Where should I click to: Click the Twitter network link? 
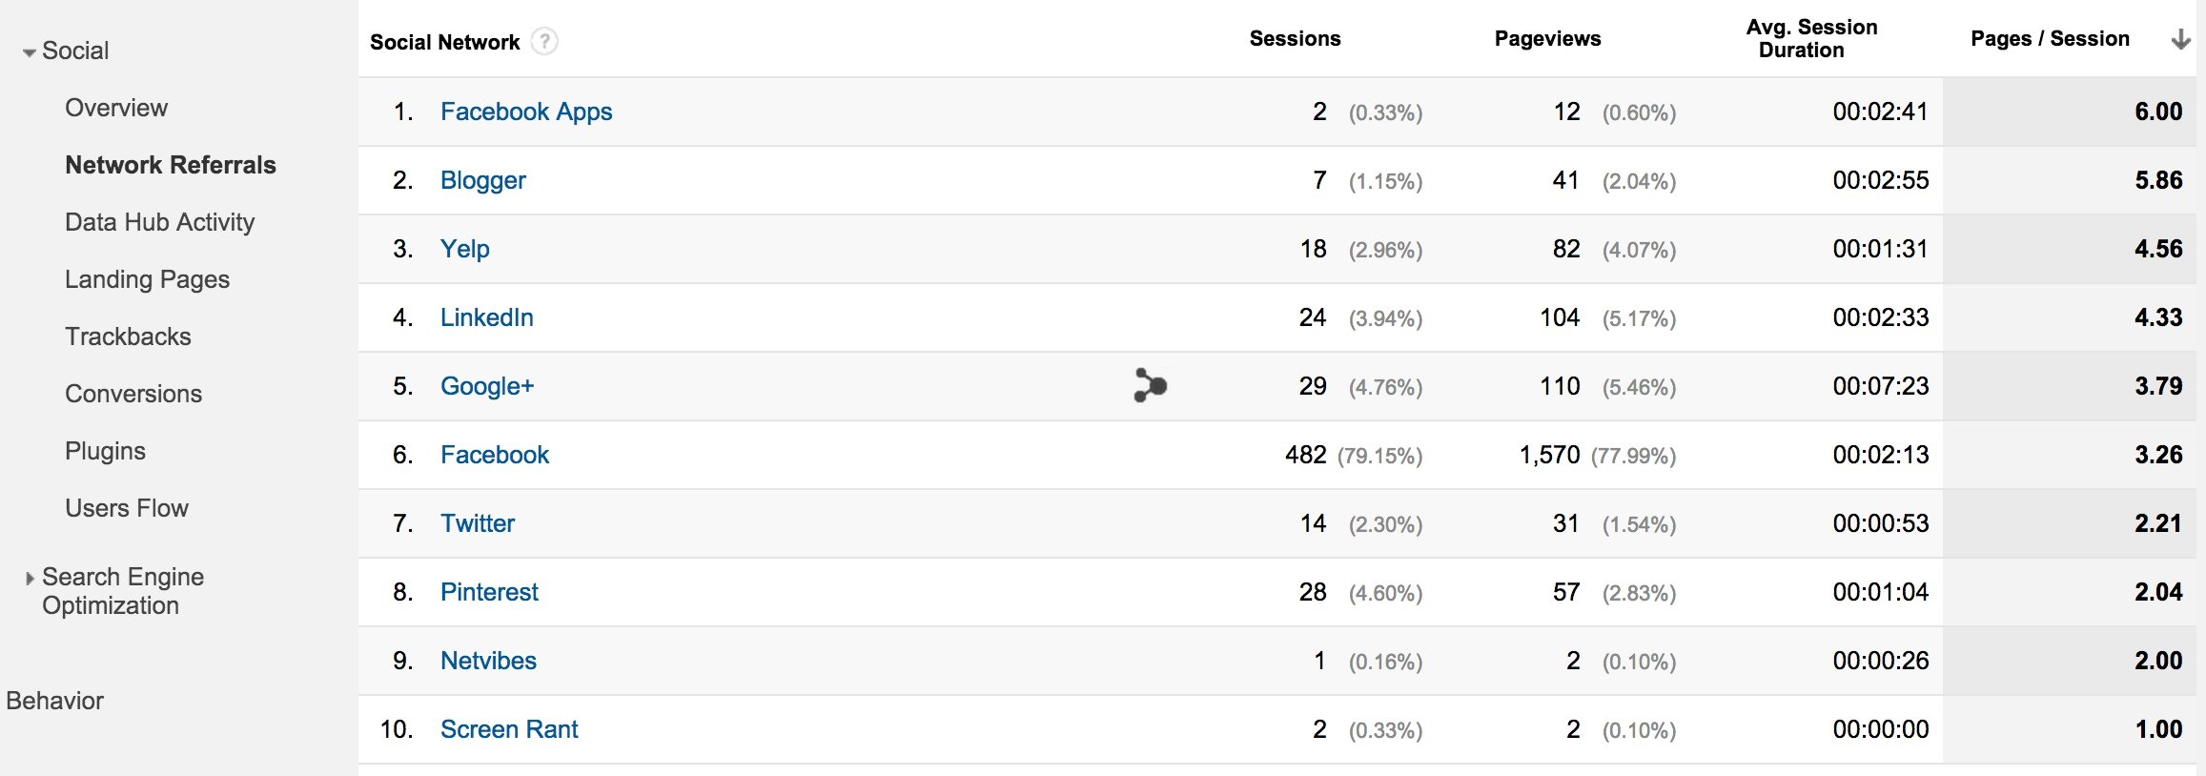coord(477,522)
